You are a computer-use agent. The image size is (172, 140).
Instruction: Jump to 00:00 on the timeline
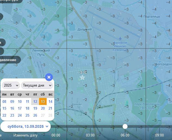click(56, 135)
